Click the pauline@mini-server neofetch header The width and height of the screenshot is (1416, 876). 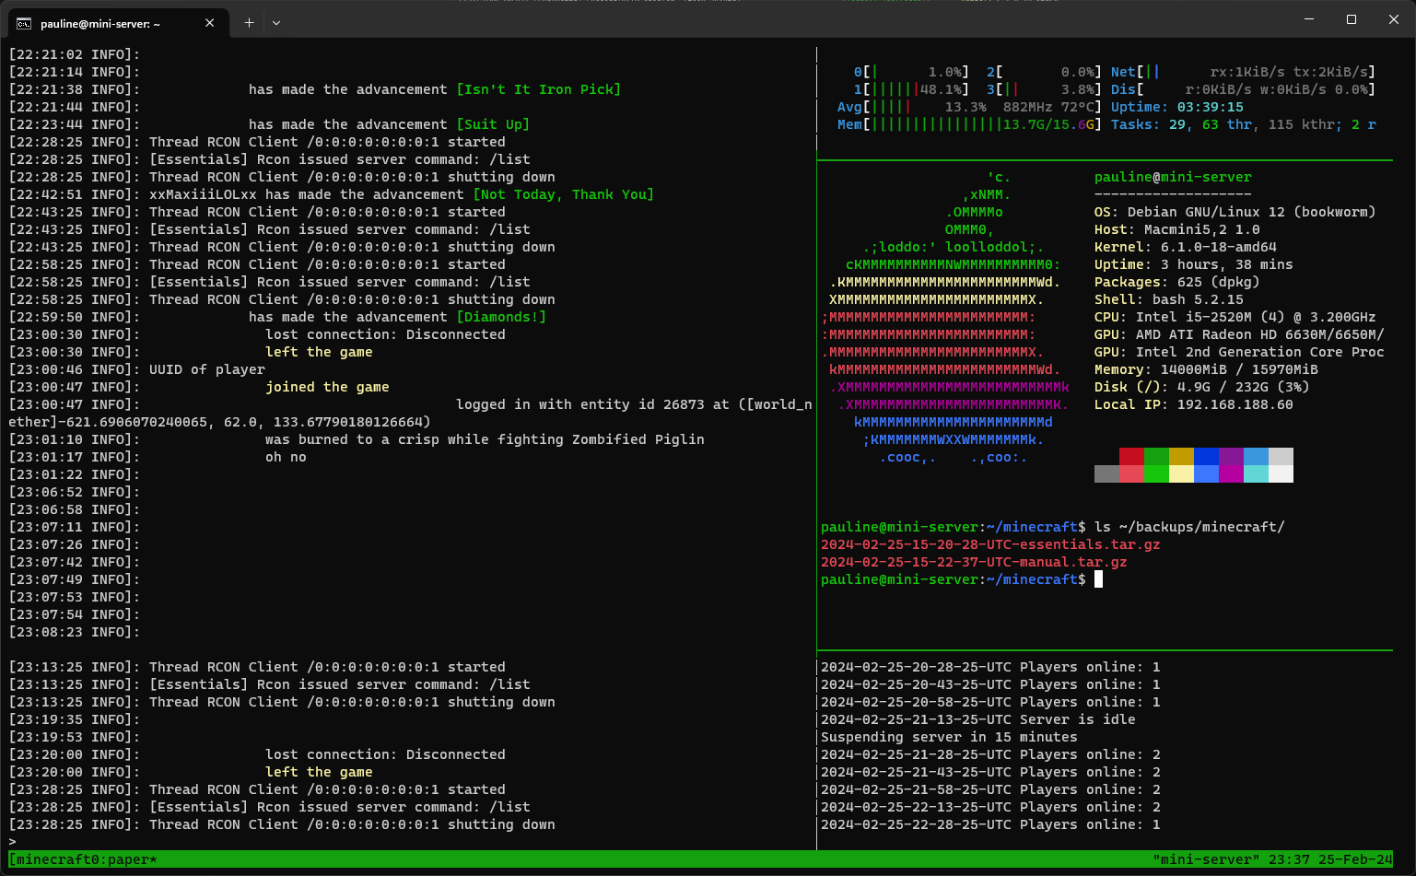1173,177
